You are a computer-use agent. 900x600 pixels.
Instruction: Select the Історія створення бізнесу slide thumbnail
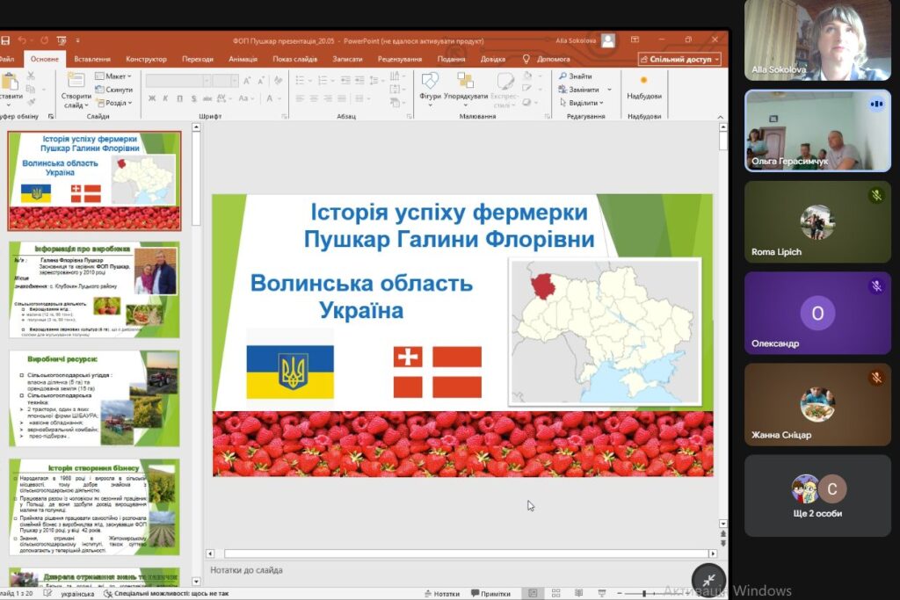point(94,507)
